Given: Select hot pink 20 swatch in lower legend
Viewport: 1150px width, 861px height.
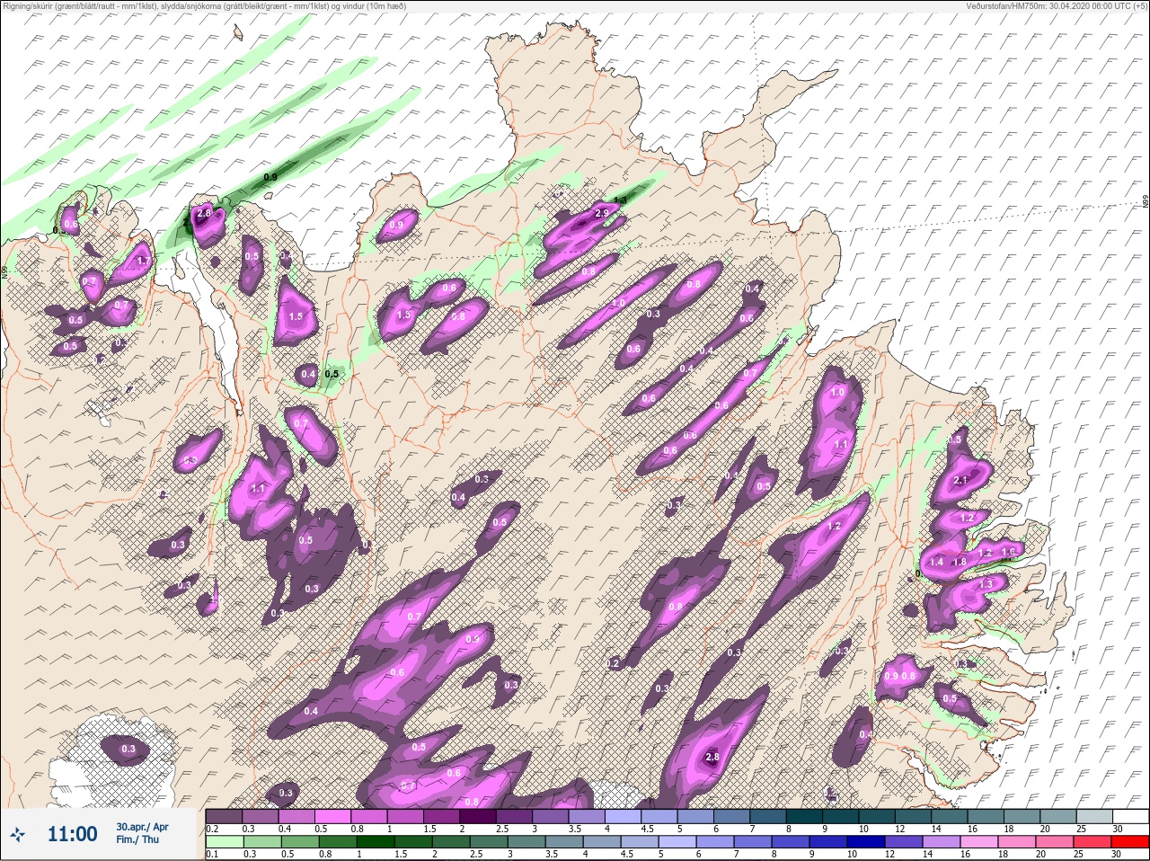Looking at the screenshot, I should point(1054,841).
